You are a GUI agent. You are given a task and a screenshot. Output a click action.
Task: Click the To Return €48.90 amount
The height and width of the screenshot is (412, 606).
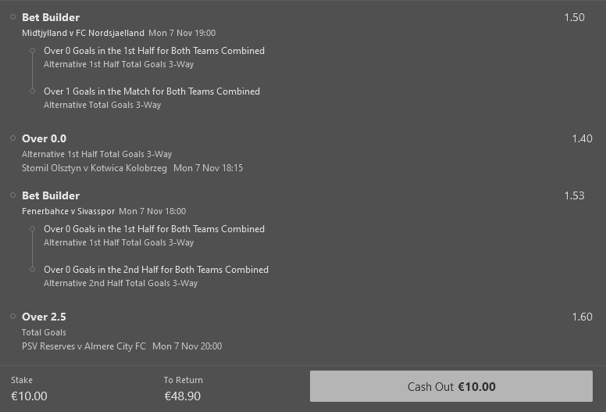click(x=182, y=396)
